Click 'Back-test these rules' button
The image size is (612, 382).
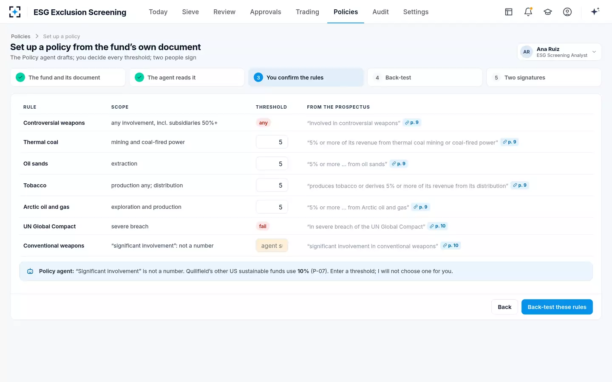(x=557, y=307)
